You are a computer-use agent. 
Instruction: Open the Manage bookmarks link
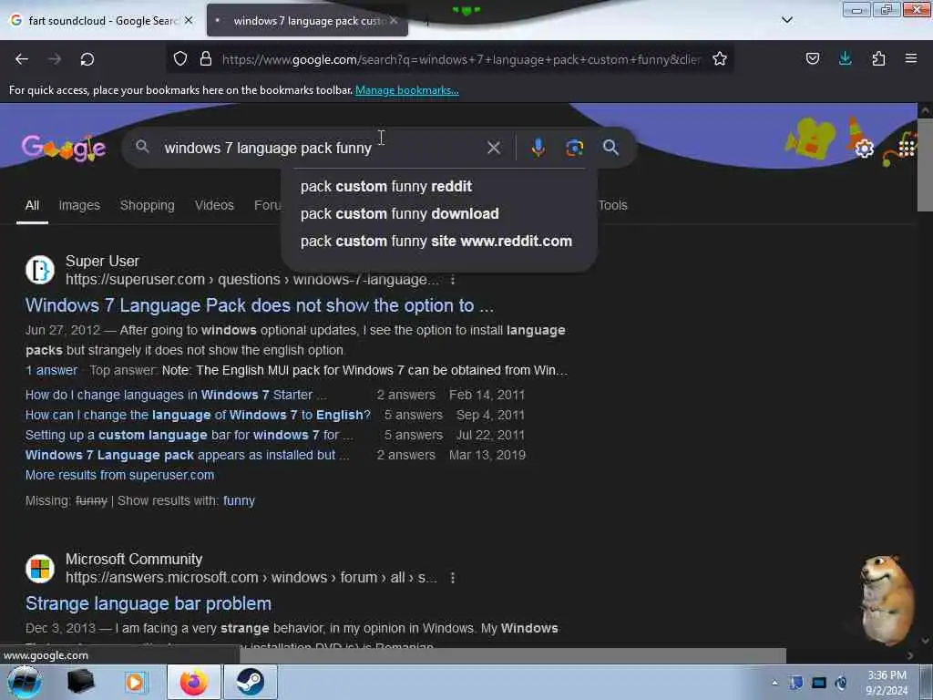tap(407, 90)
